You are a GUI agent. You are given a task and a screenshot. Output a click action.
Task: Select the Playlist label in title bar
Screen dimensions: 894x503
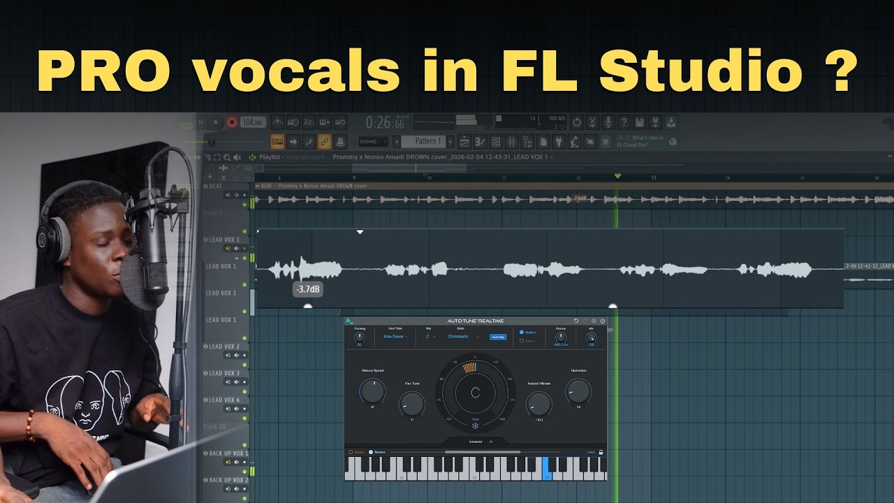[271, 157]
